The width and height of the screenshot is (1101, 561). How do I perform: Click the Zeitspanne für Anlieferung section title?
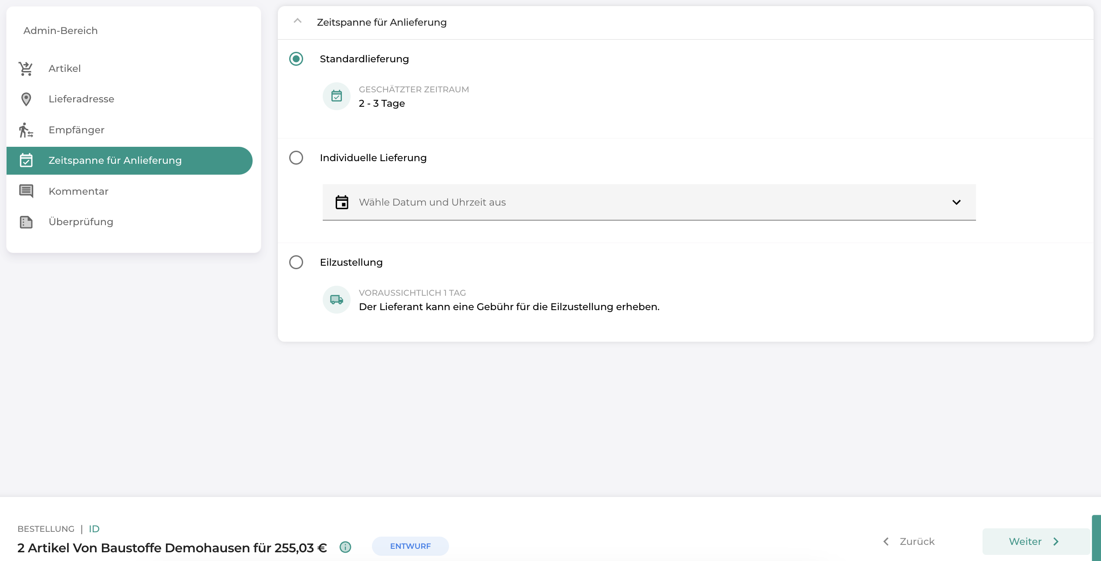tap(382, 22)
